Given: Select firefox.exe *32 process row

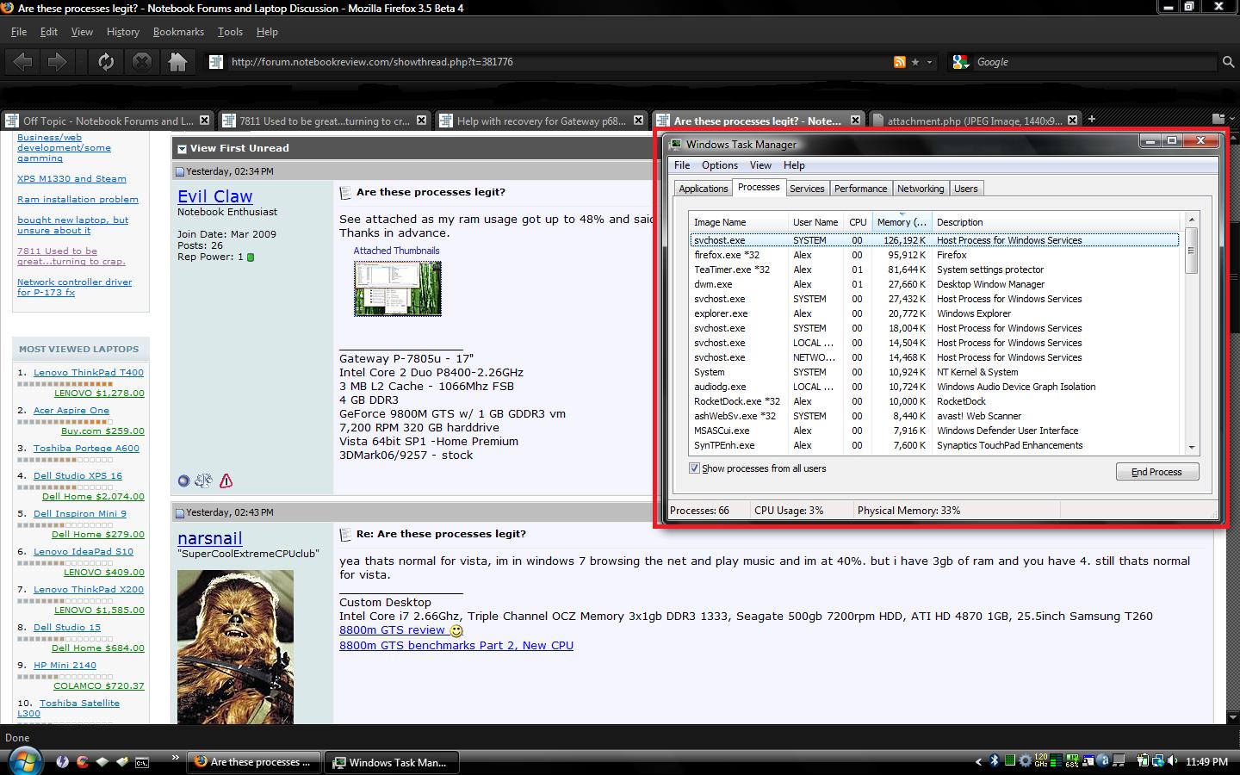Looking at the screenshot, I should coord(934,255).
